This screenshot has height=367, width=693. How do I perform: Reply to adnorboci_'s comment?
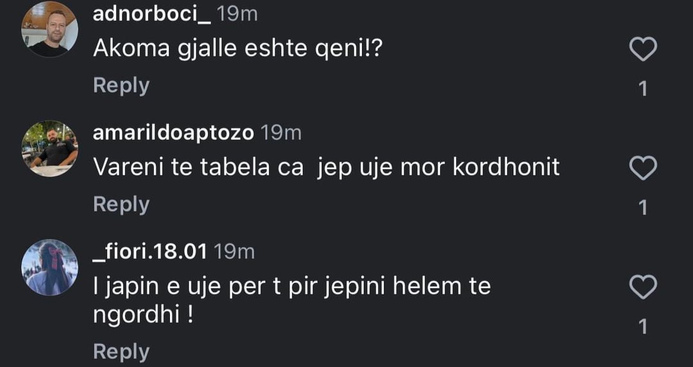coord(121,85)
